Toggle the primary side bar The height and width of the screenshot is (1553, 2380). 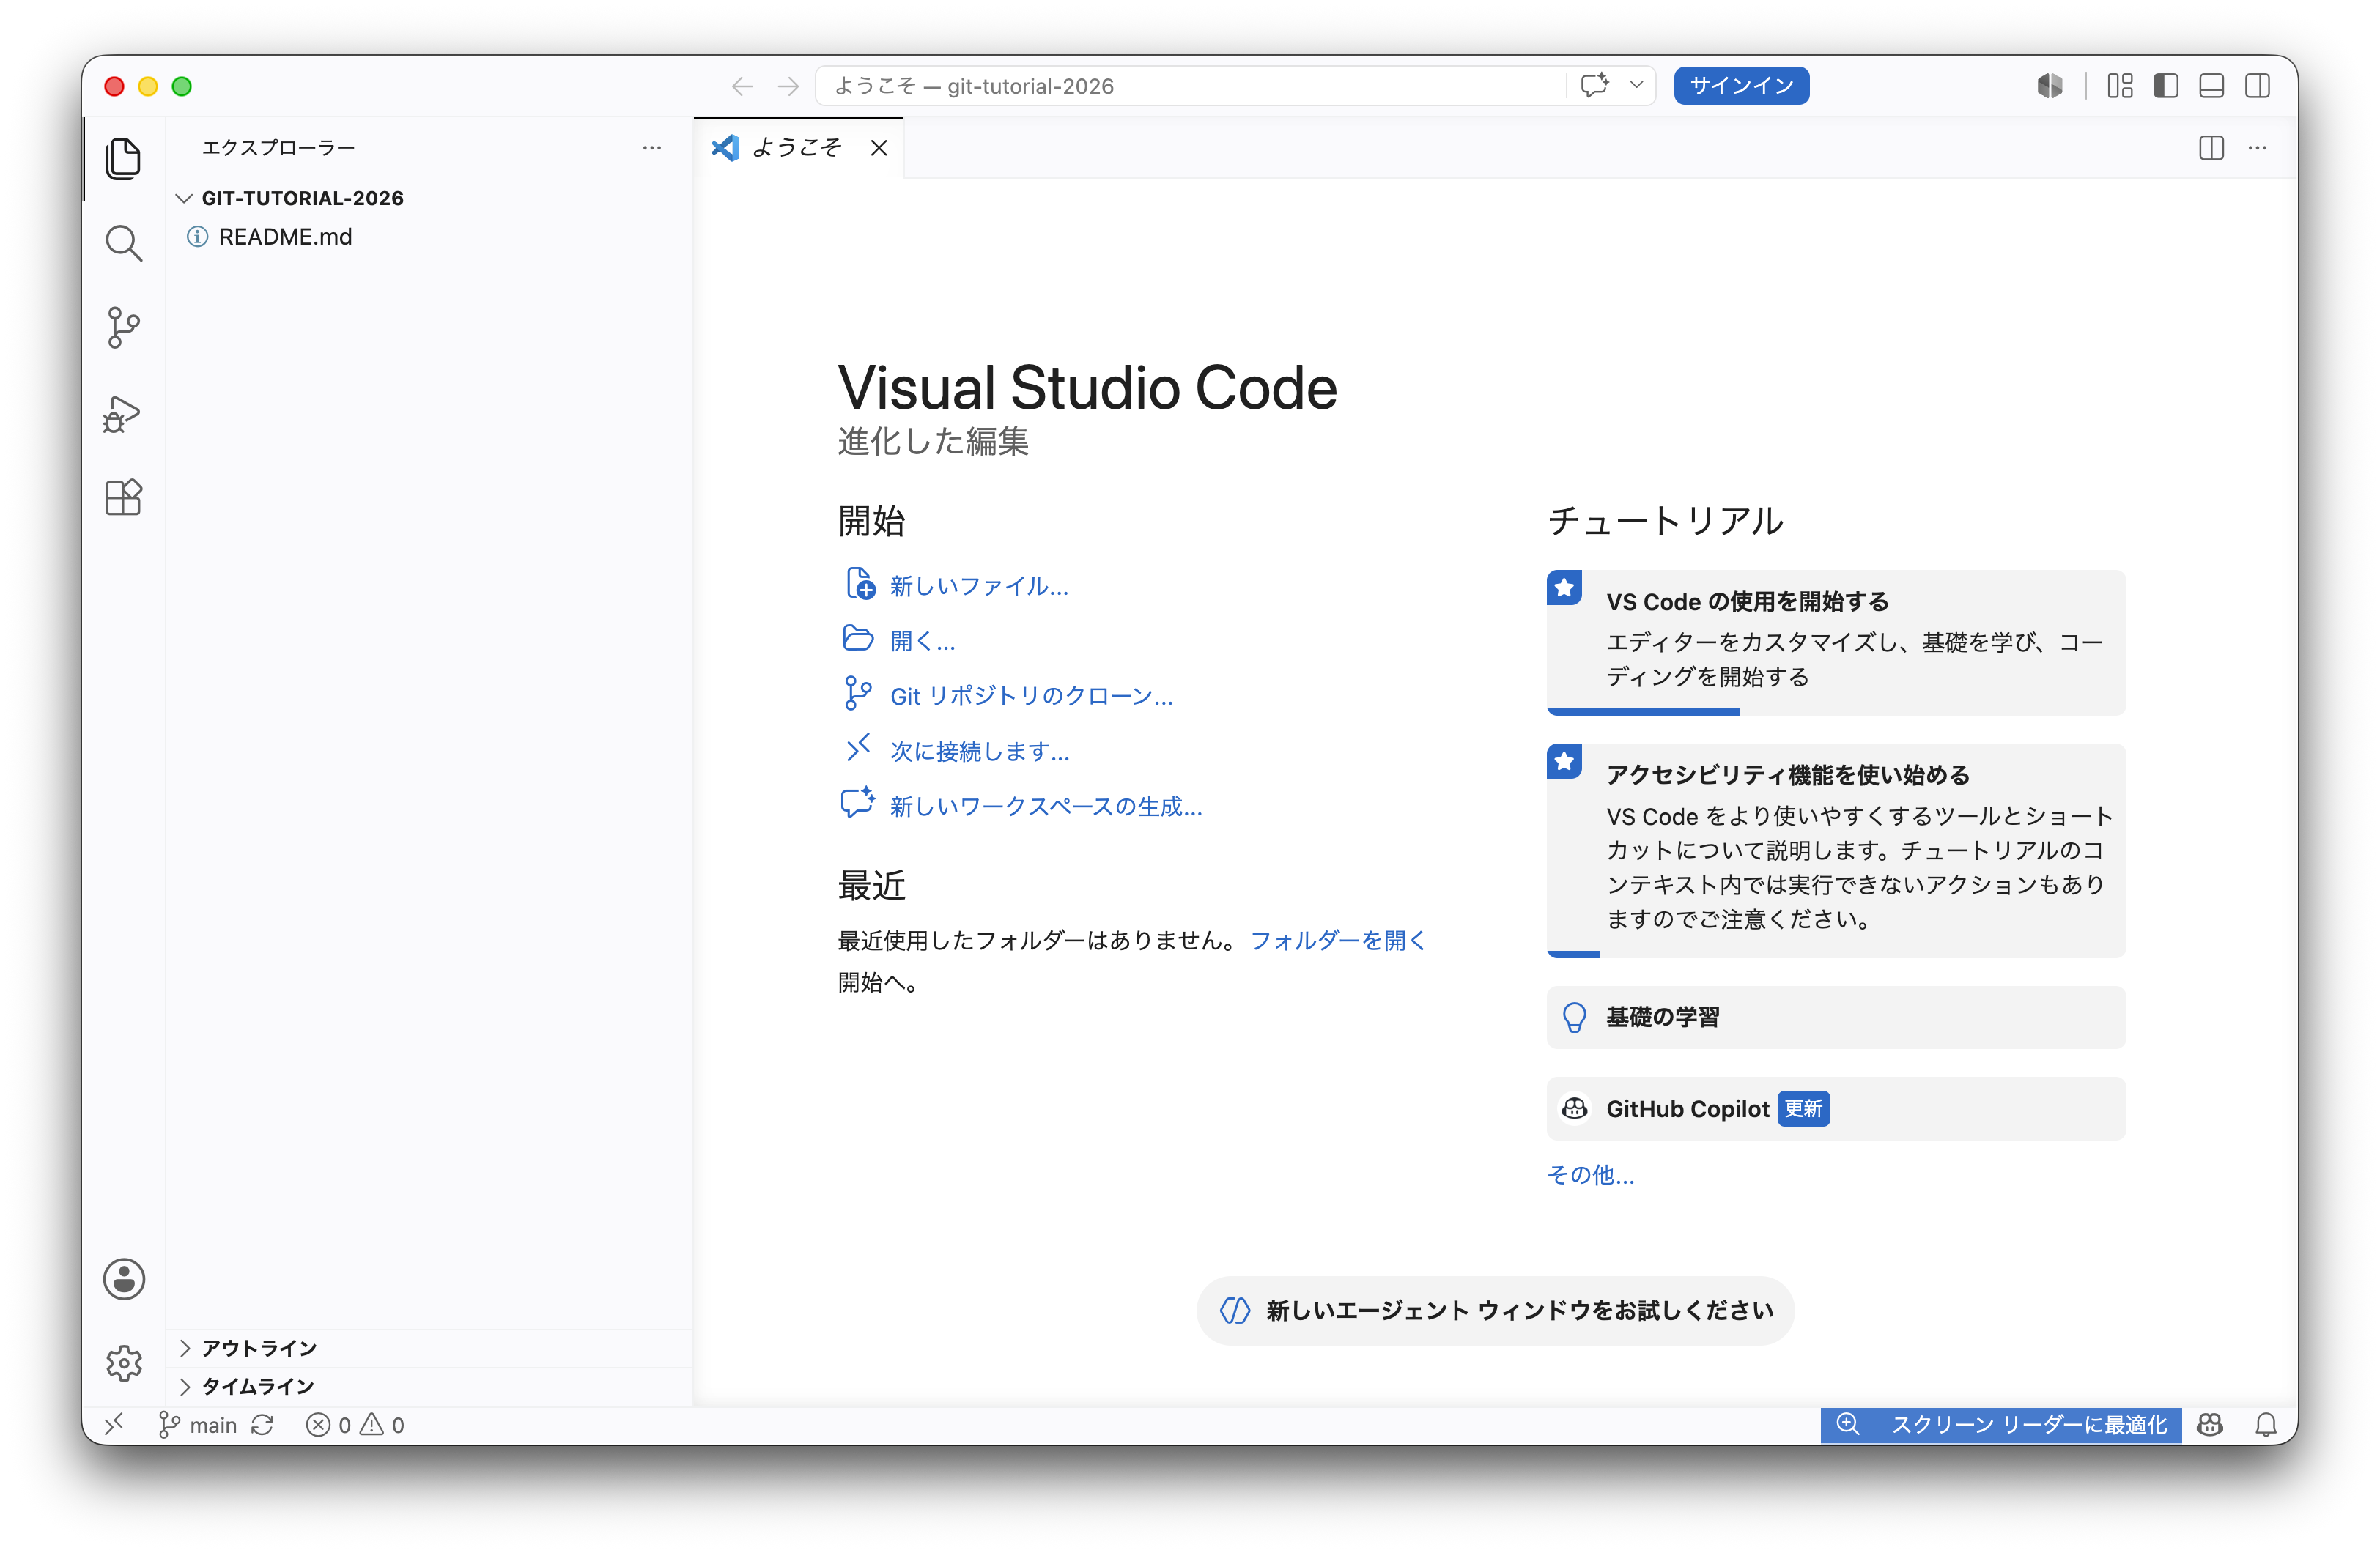[2166, 86]
